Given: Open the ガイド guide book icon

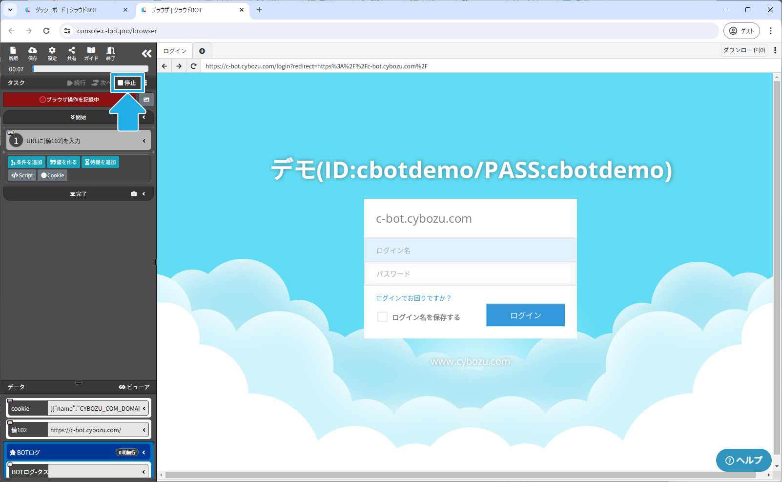Looking at the screenshot, I should click(x=91, y=53).
